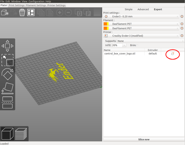This screenshot has height=145, width=185.
Task: Select the Scale tool in left toolbar
Action: tap(7, 60)
